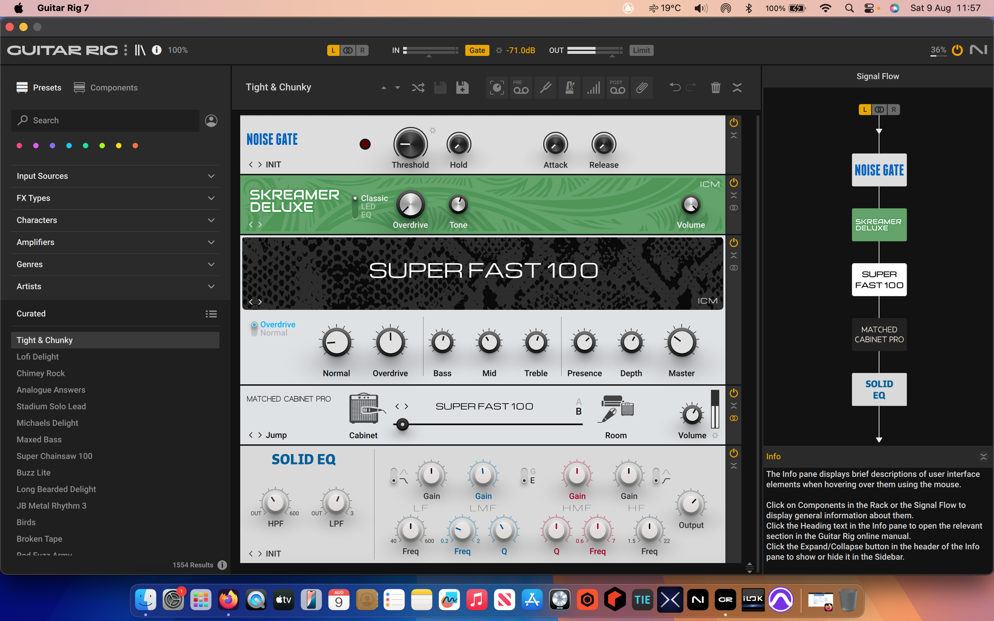
Task: Go to previous preset with up arrow
Action: [384, 88]
